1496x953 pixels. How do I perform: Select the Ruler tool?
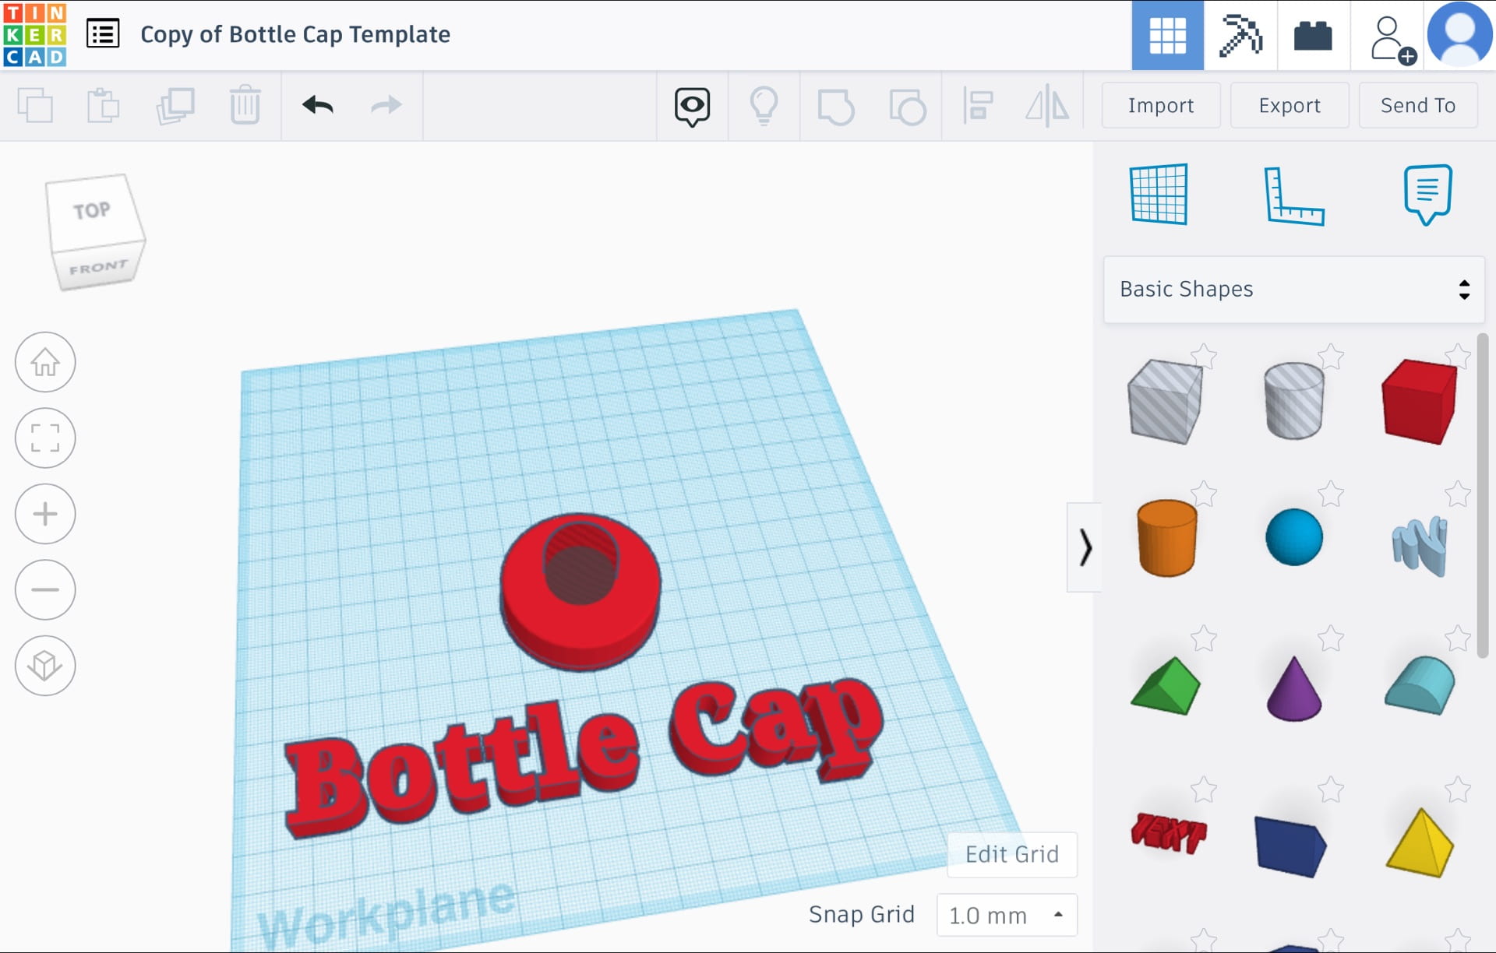1293,196
